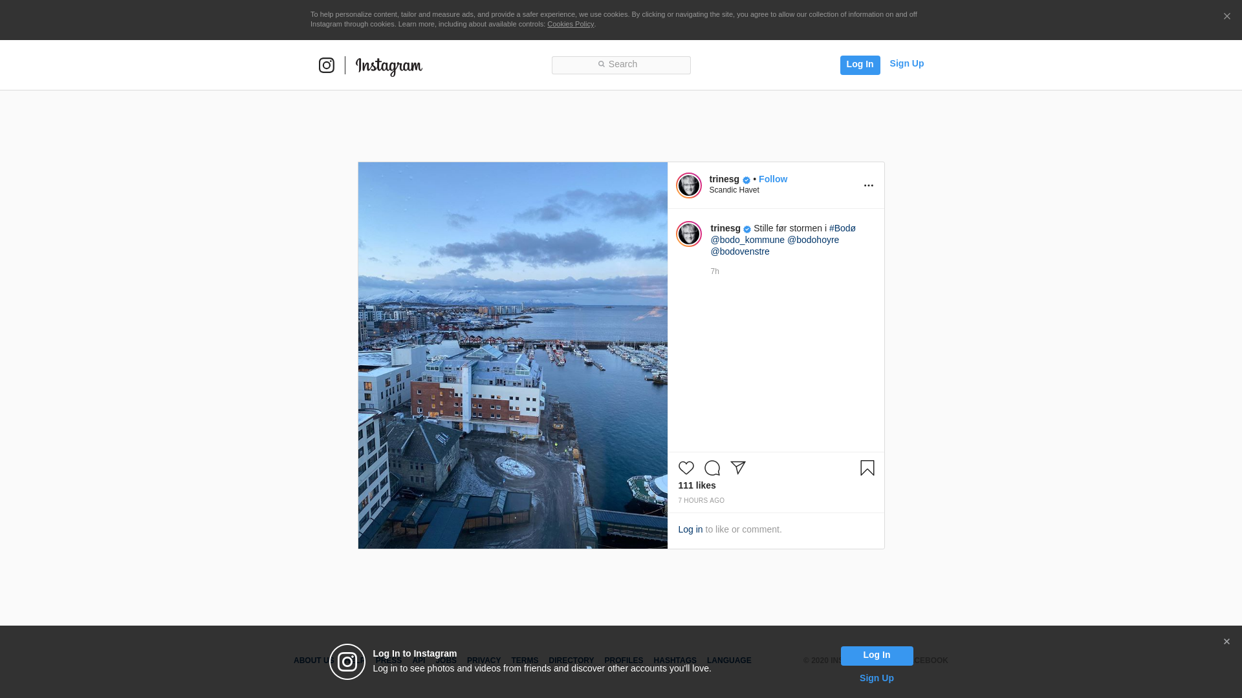Click Log In in the bottom banner
The height and width of the screenshot is (698, 1242).
click(877, 656)
